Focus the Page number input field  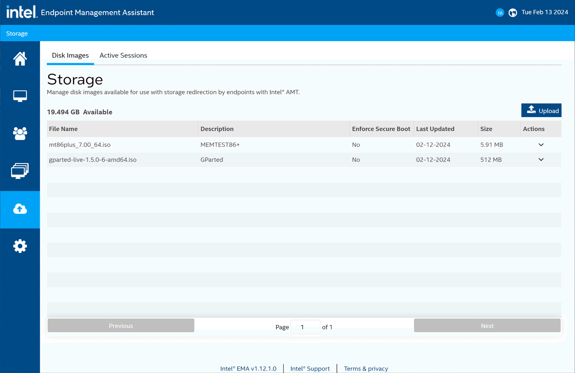tap(306, 327)
